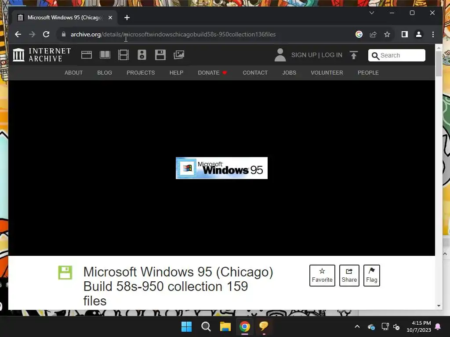Click the cloud sync tray icon

click(371, 326)
